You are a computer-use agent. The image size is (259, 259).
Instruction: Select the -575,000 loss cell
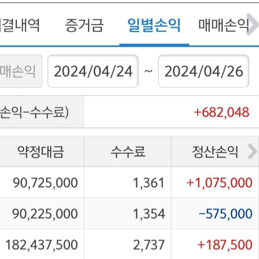226,214
